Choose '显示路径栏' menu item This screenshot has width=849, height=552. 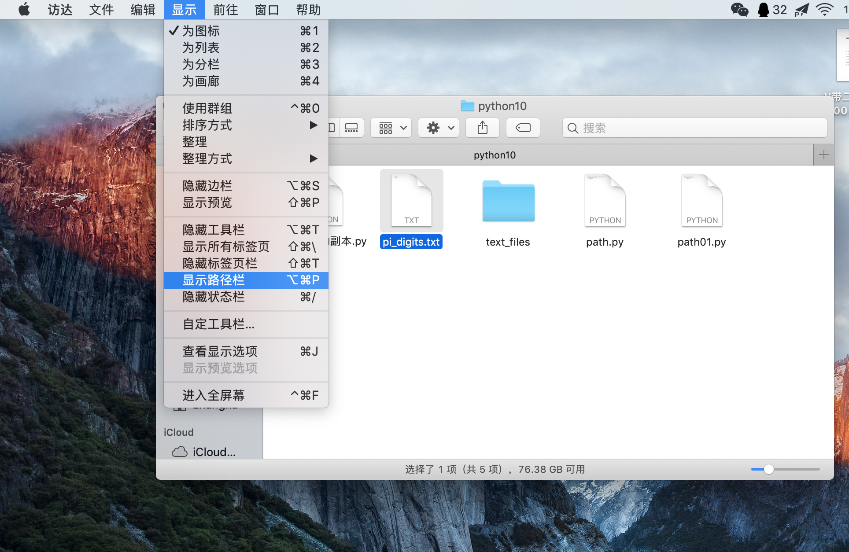point(213,280)
